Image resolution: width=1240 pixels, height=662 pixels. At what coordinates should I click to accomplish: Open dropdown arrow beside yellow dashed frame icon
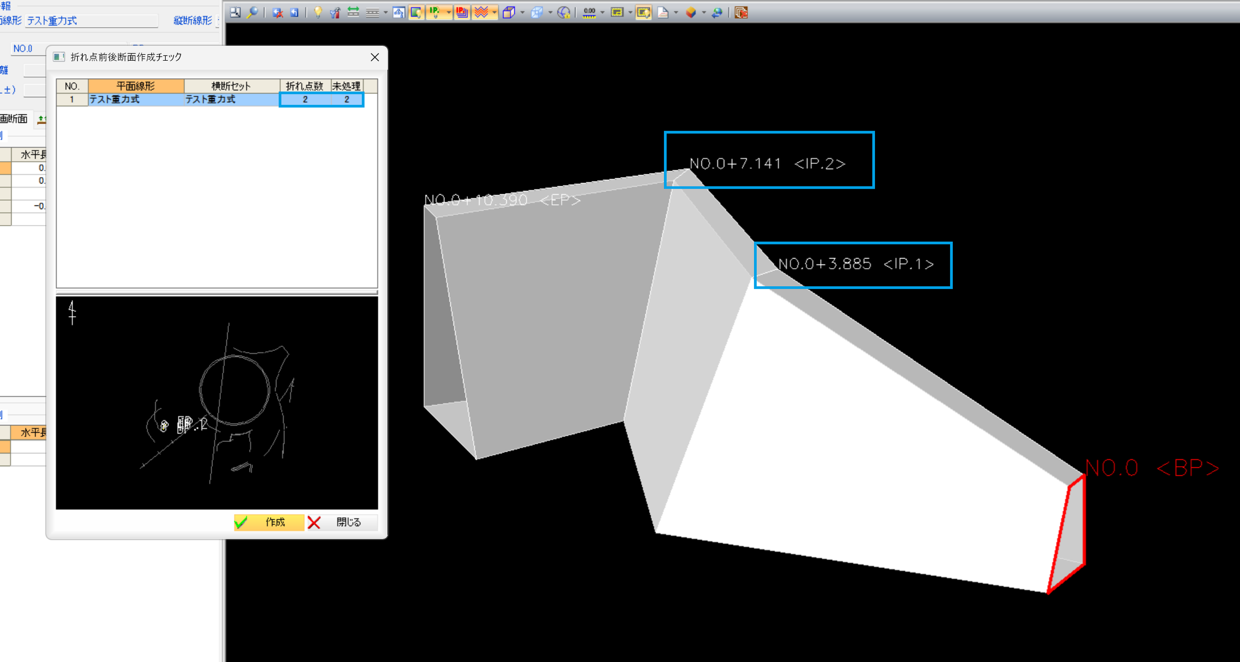tap(630, 12)
